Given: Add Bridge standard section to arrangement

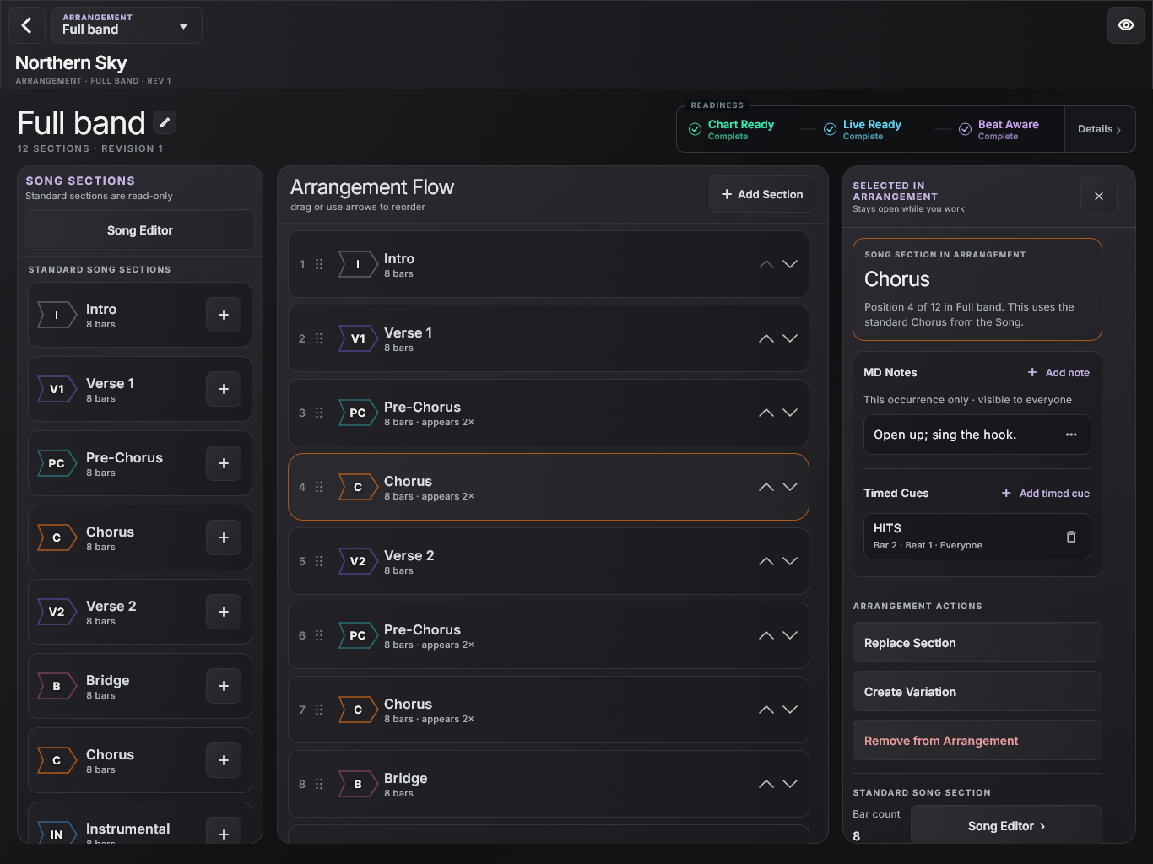Looking at the screenshot, I should click(x=224, y=686).
